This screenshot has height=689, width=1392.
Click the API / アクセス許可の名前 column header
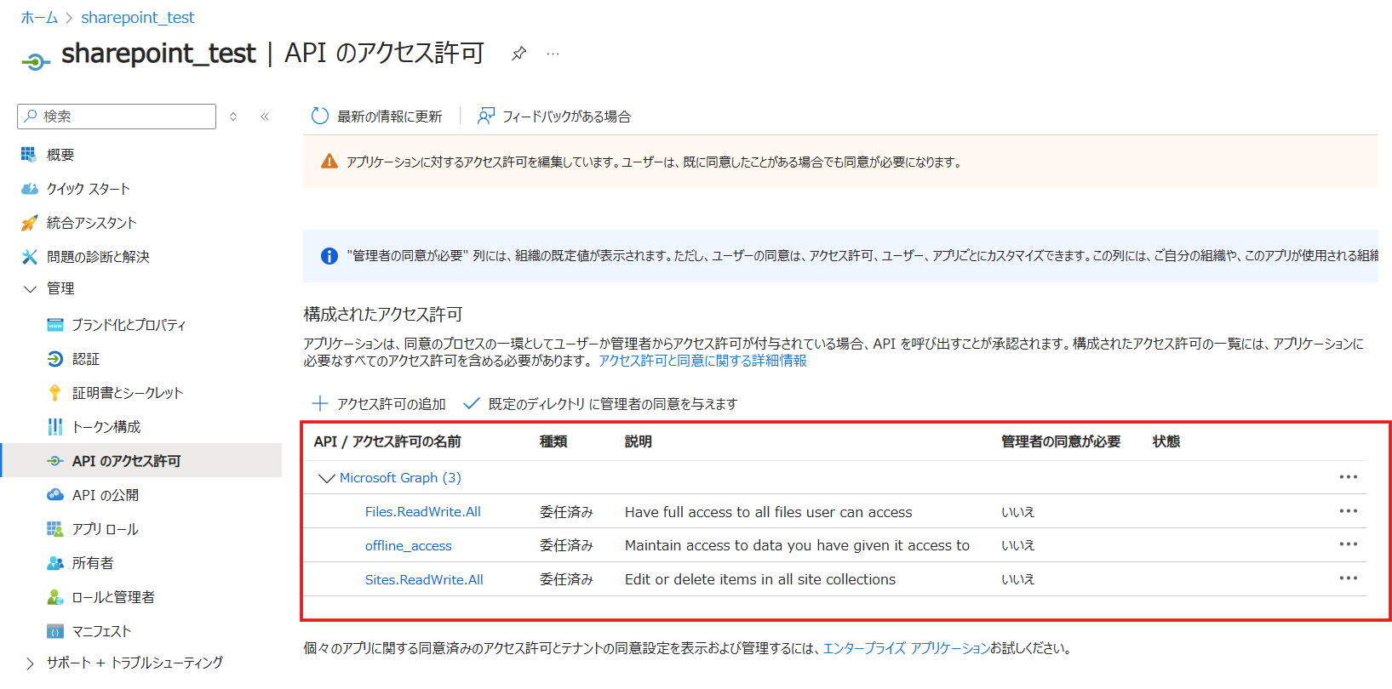coord(387,441)
